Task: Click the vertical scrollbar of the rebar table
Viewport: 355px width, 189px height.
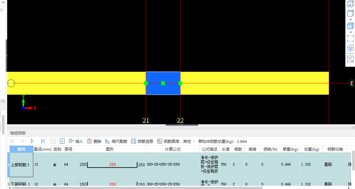Action: [x=353, y=160]
